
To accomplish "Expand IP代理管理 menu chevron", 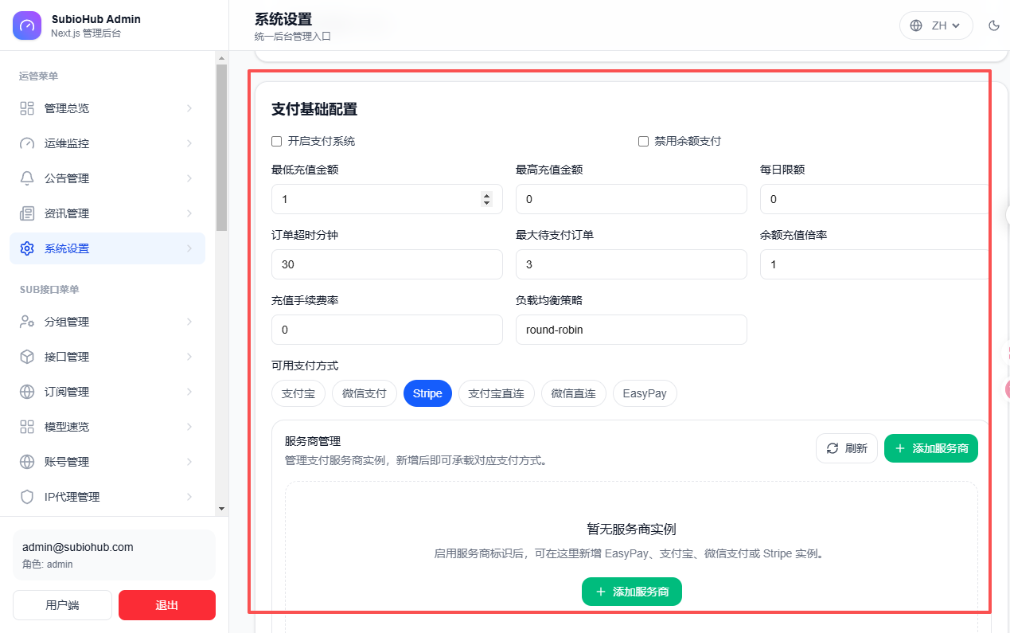I will pos(189,497).
